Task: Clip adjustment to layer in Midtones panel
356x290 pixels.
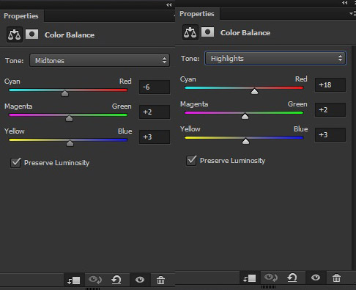Action: click(74, 280)
